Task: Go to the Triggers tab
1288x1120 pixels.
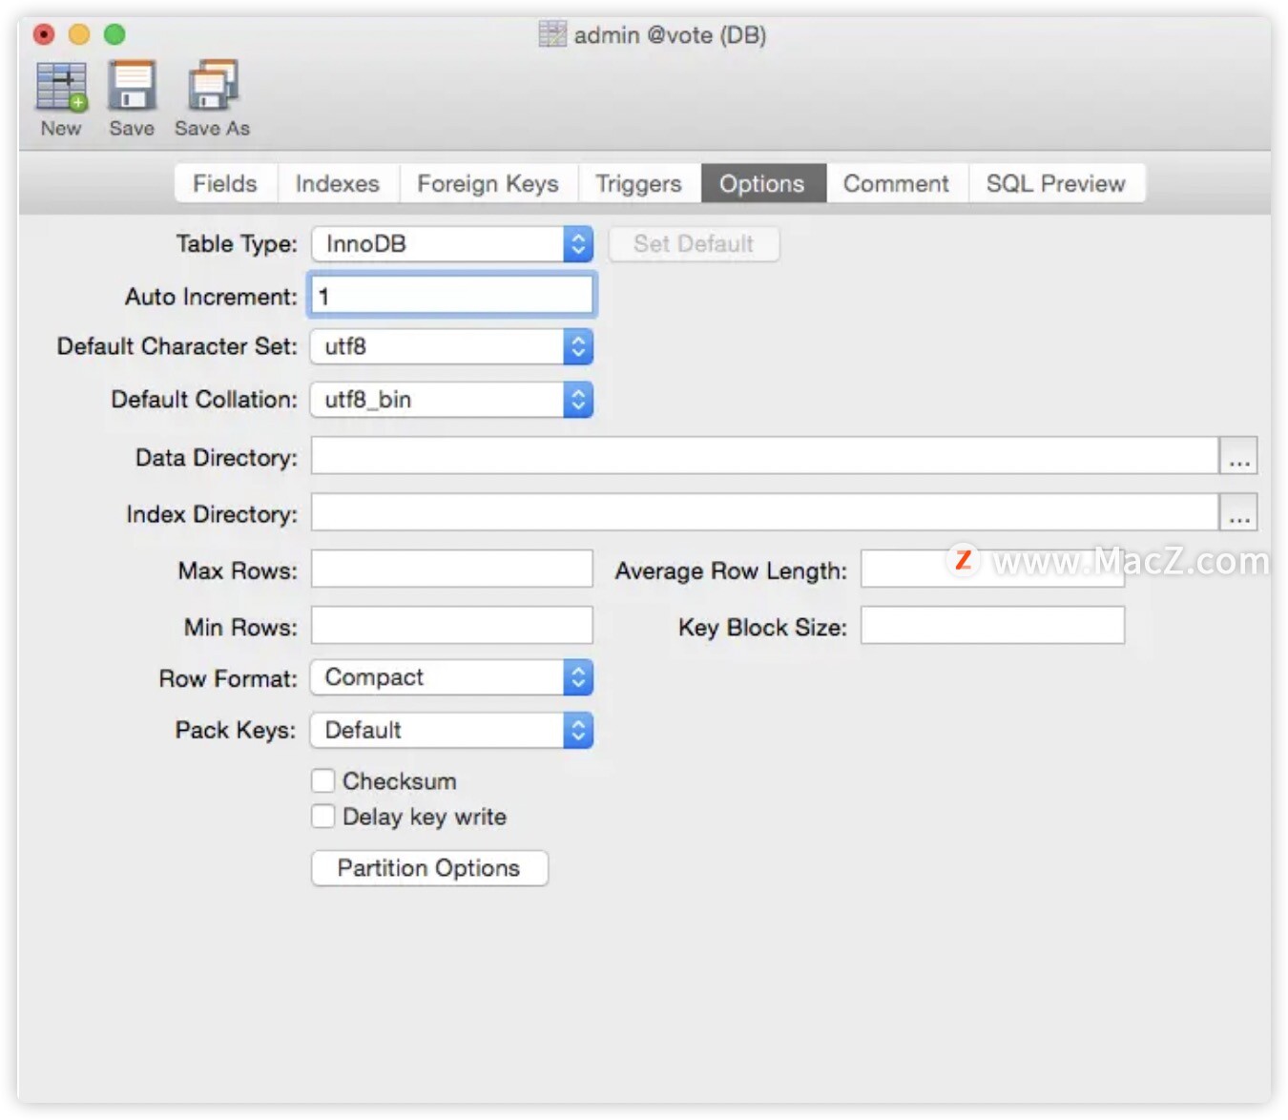Action: [x=639, y=183]
